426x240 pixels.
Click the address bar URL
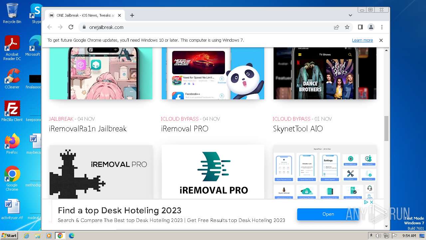pos(106,27)
